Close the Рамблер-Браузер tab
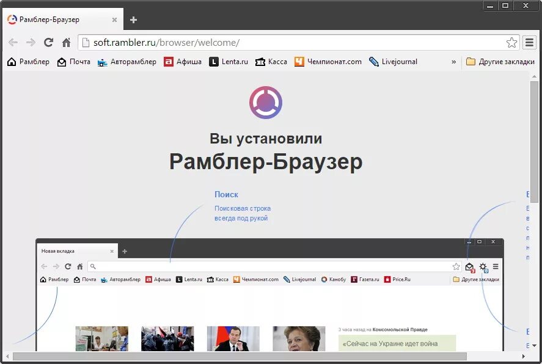542x364 pixels. pyautogui.click(x=114, y=20)
